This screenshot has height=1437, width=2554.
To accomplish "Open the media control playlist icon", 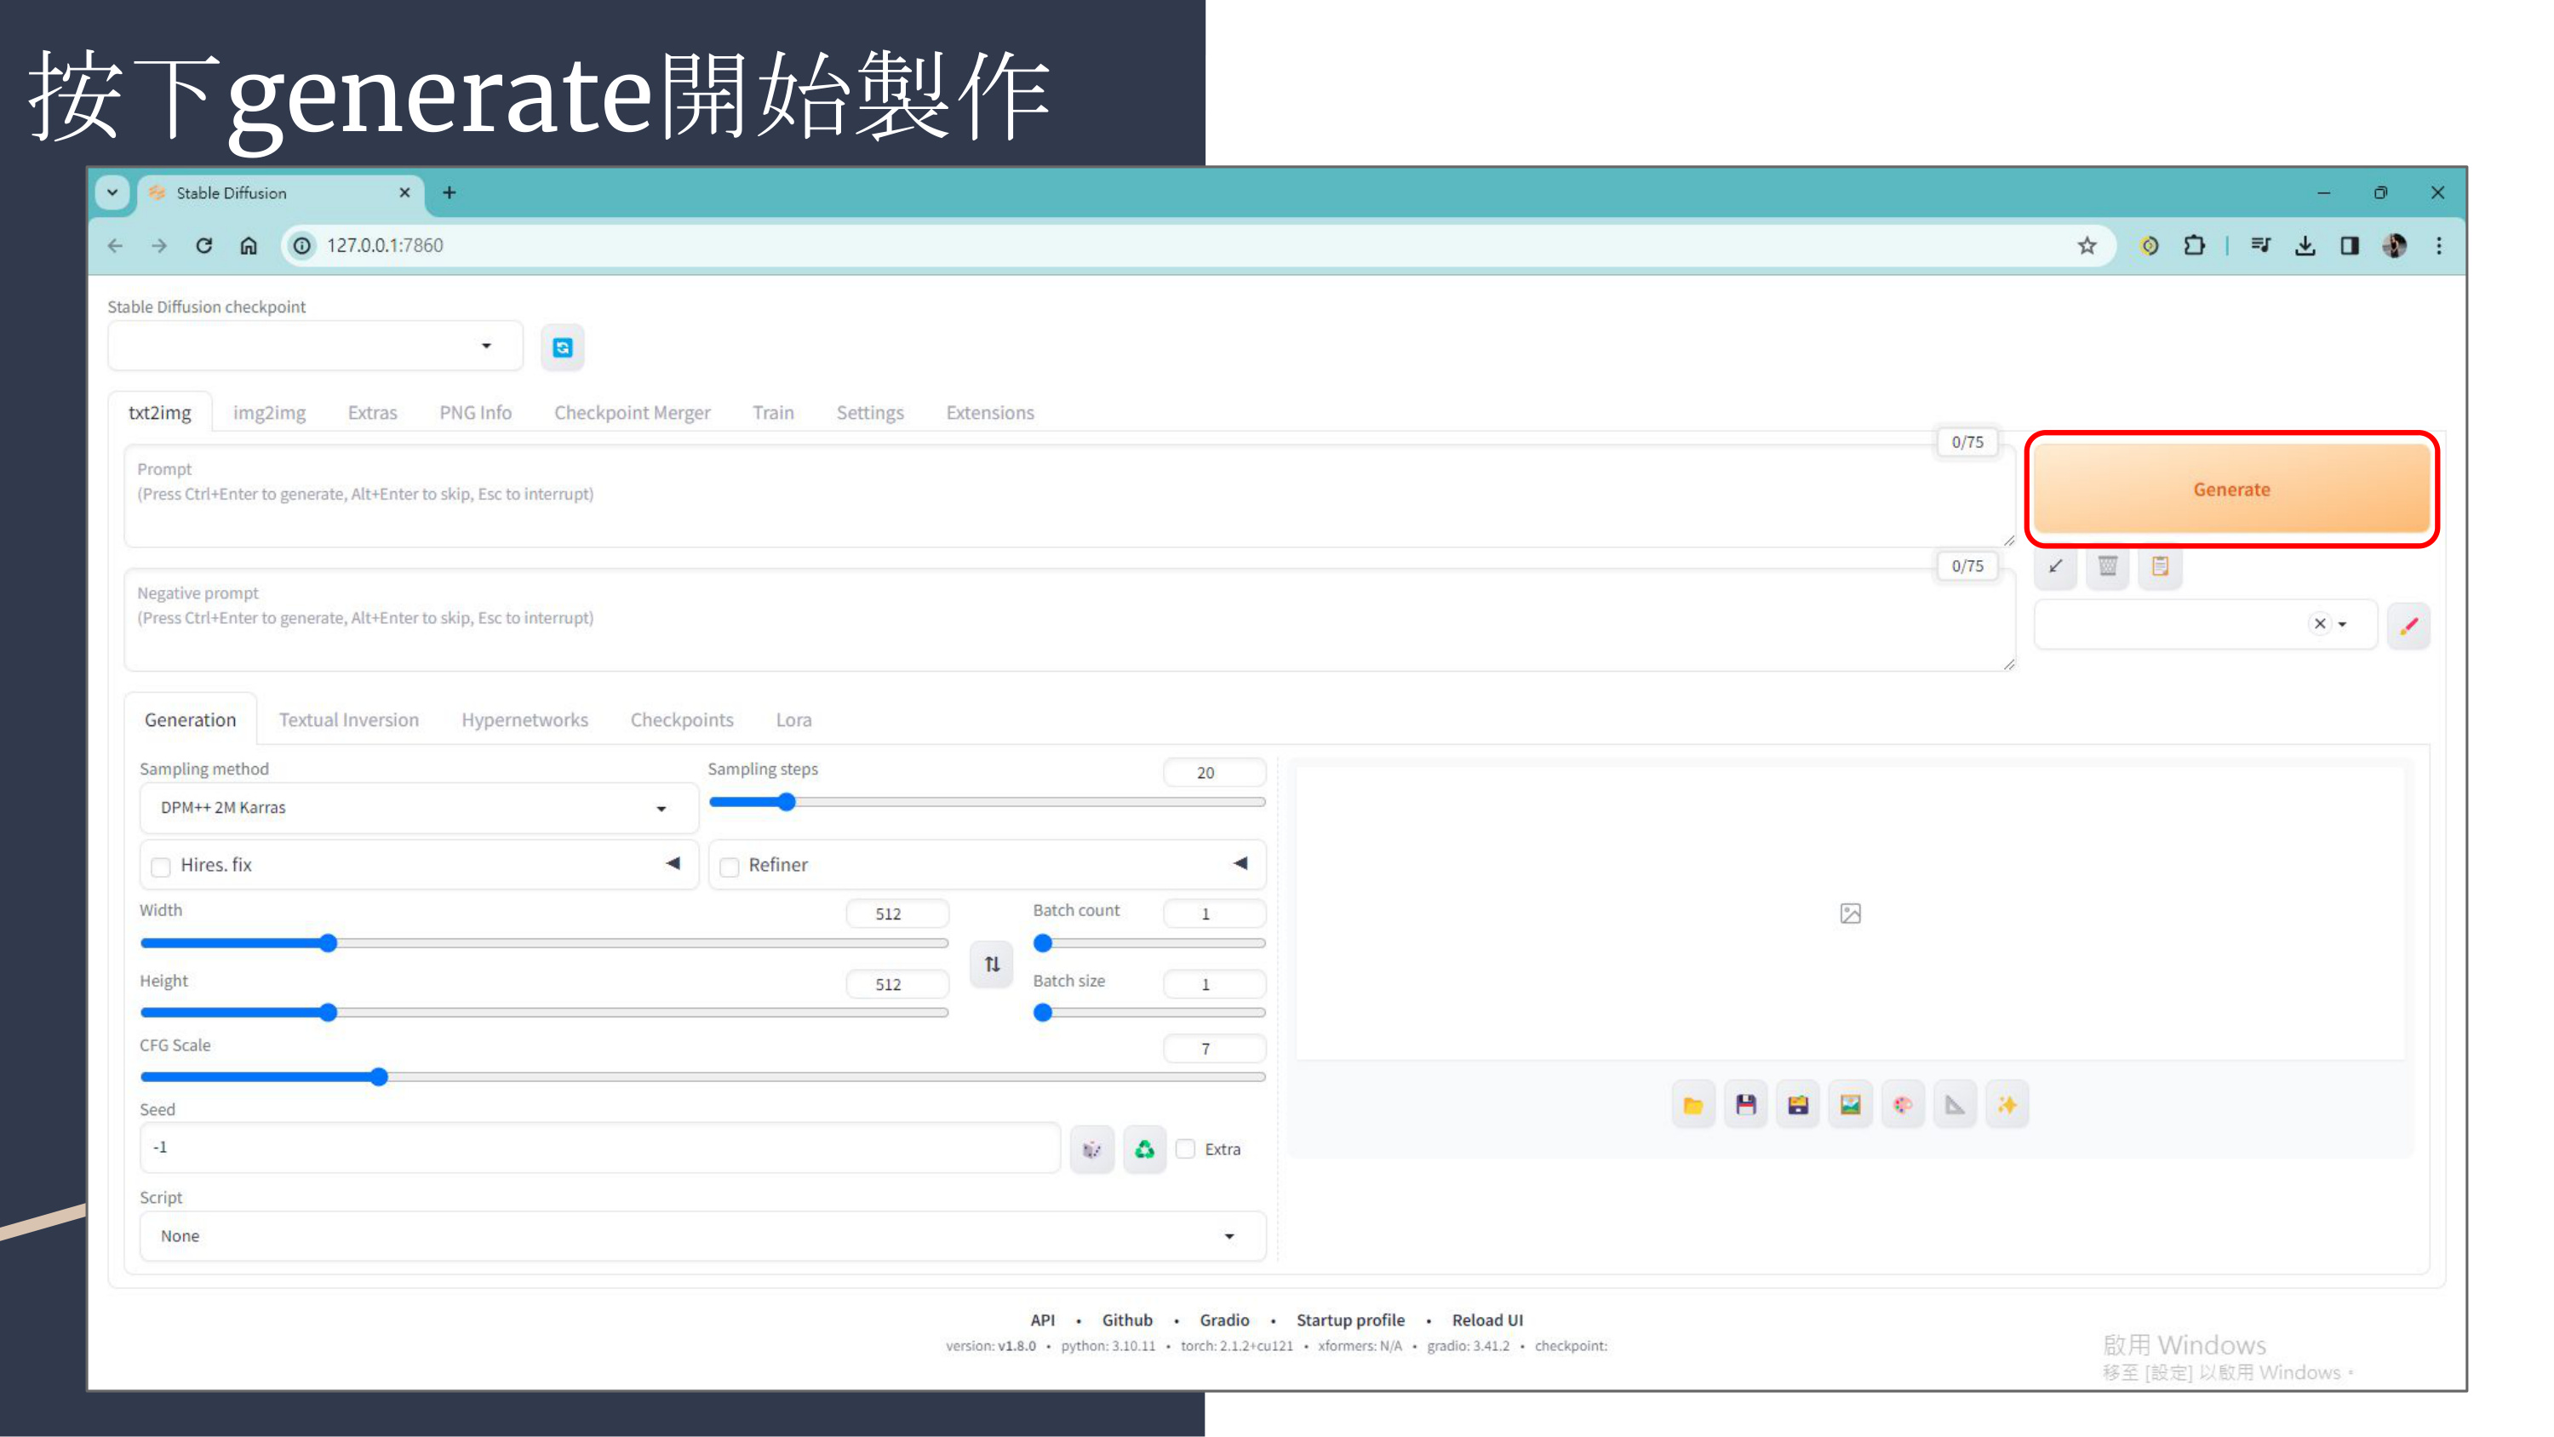I will 2259,245.
